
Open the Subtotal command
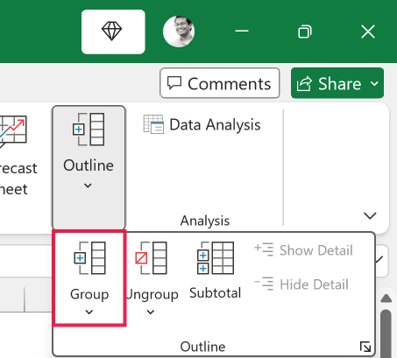click(216, 270)
